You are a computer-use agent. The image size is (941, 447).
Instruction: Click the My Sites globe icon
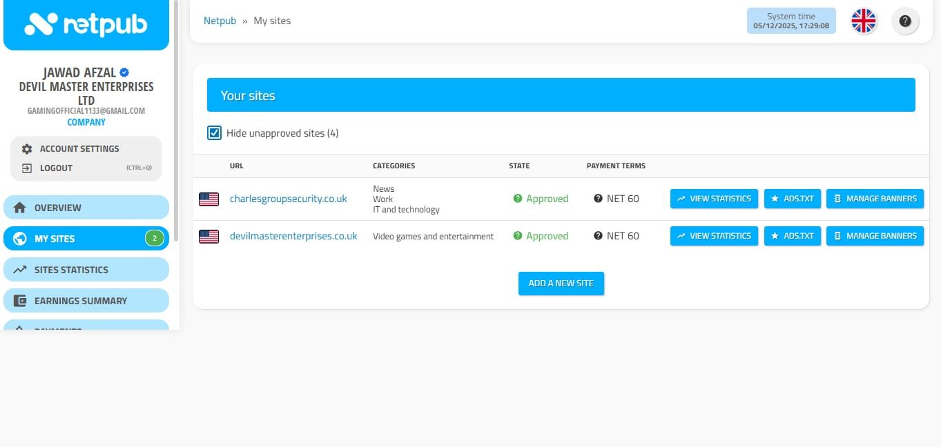pos(20,239)
